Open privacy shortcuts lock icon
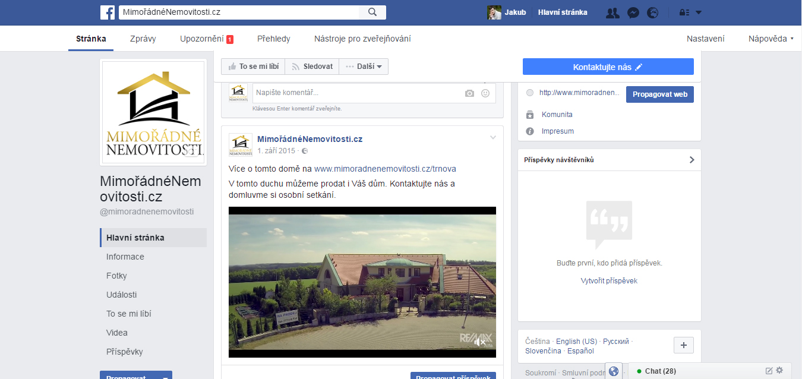The width and height of the screenshot is (802, 379). click(684, 12)
